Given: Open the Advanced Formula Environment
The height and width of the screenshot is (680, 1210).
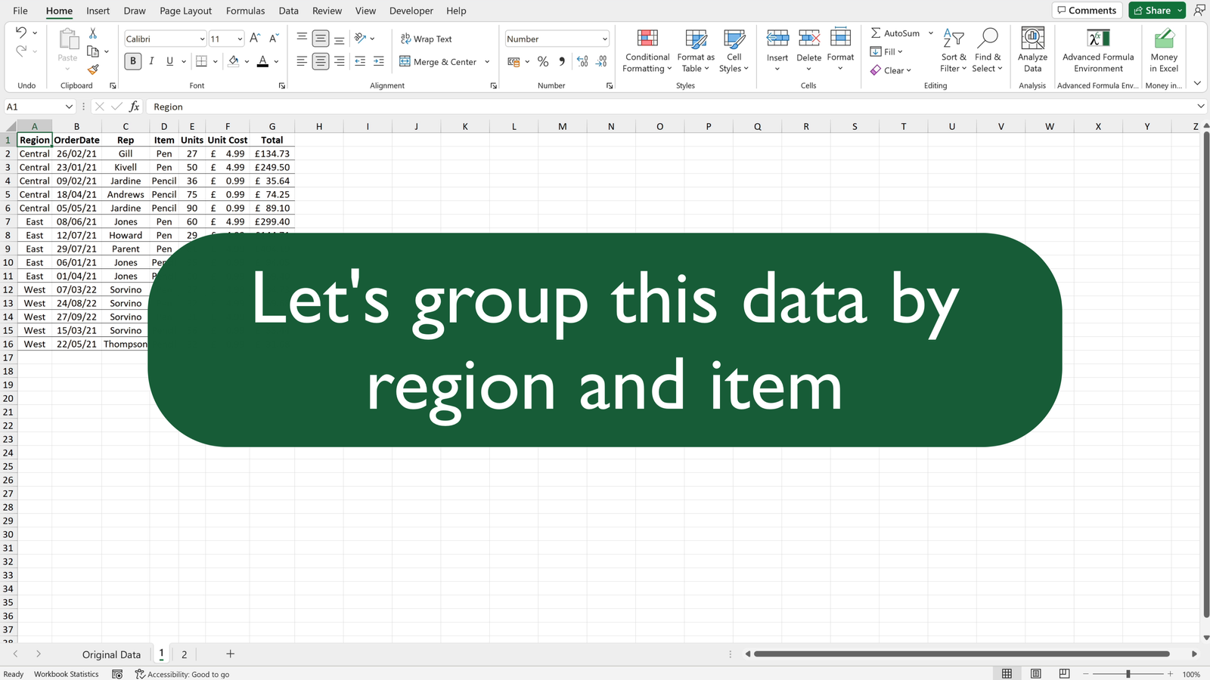Looking at the screenshot, I should tap(1098, 51).
